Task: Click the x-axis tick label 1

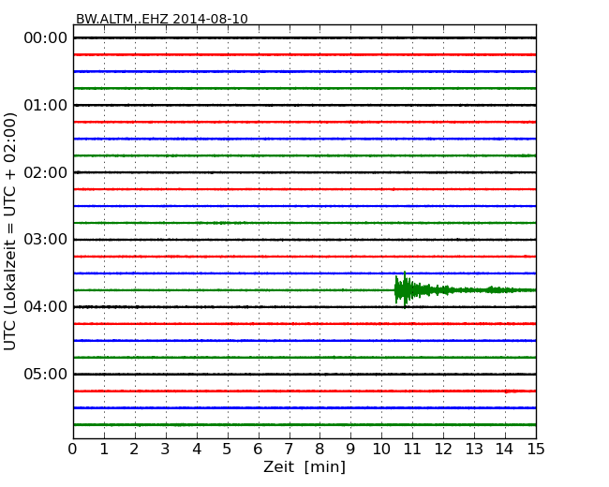Action: [x=104, y=449]
